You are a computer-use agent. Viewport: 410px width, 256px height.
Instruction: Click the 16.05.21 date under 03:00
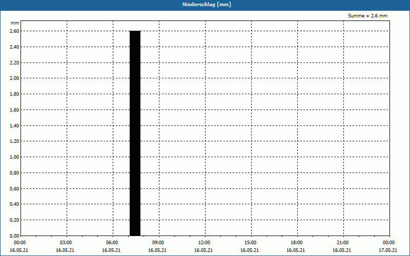[65, 250]
